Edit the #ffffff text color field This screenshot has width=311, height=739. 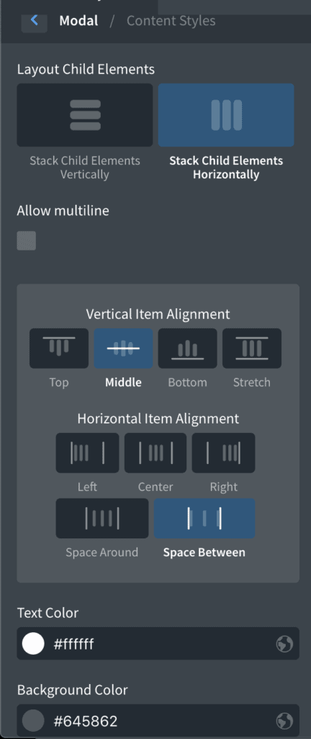point(158,643)
